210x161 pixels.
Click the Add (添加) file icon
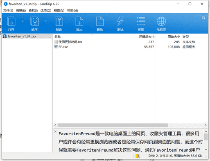click(x=79, y=21)
